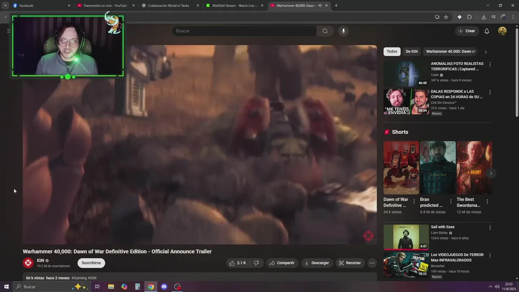Open File Explorer from the taskbar
Image resolution: width=519 pixels, height=292 pixels.
(111, 287)
